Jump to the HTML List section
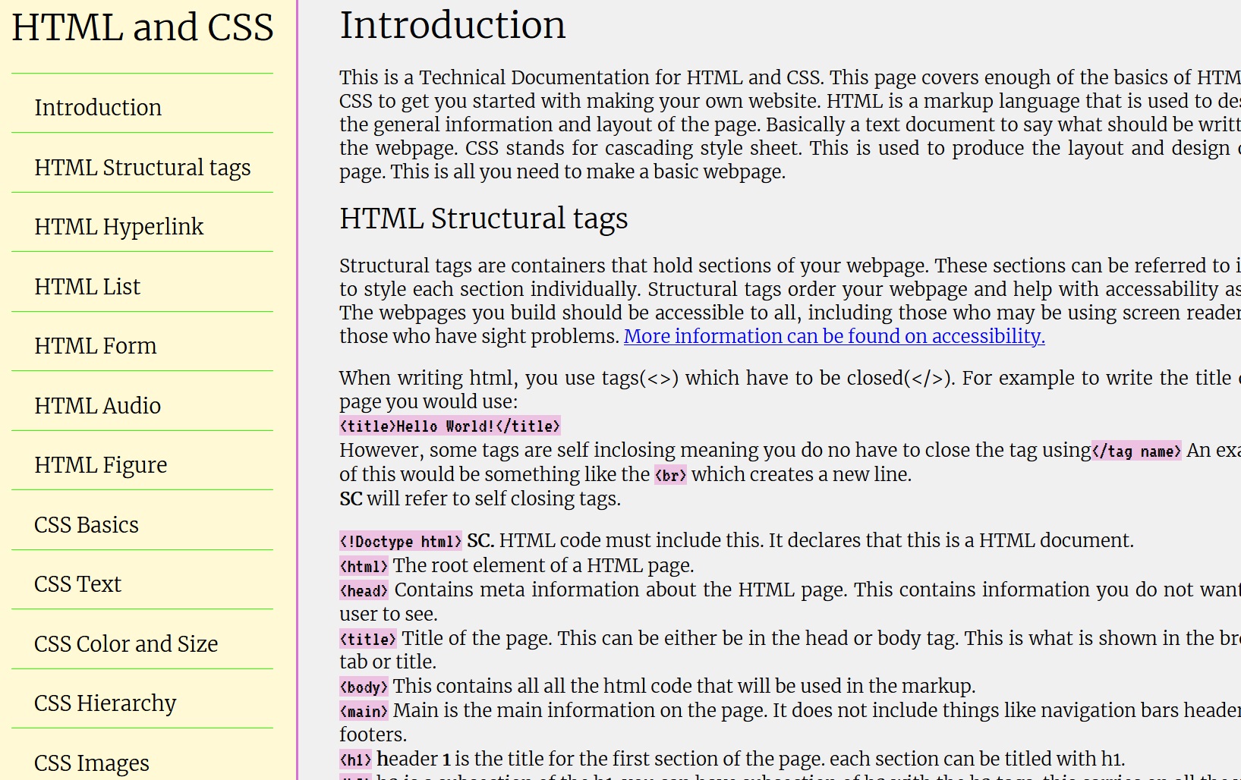 click(87, 287)
